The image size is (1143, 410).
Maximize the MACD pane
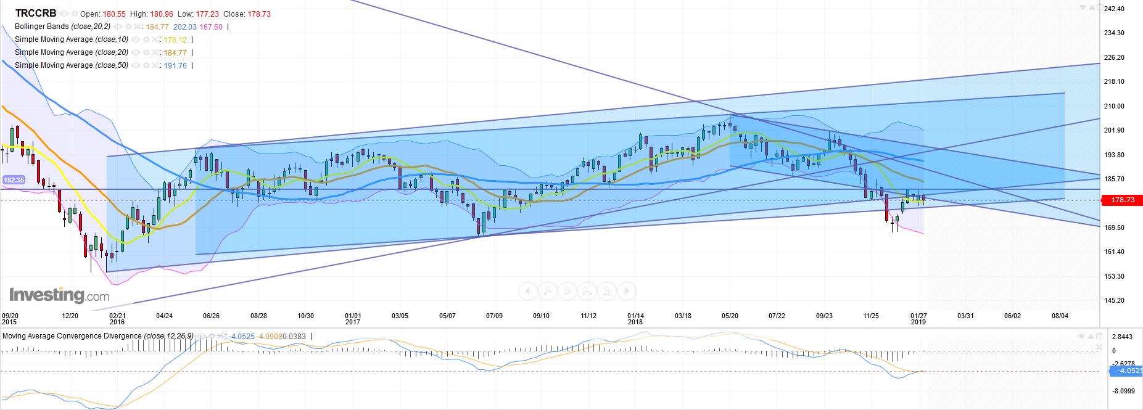(1099, 336)
